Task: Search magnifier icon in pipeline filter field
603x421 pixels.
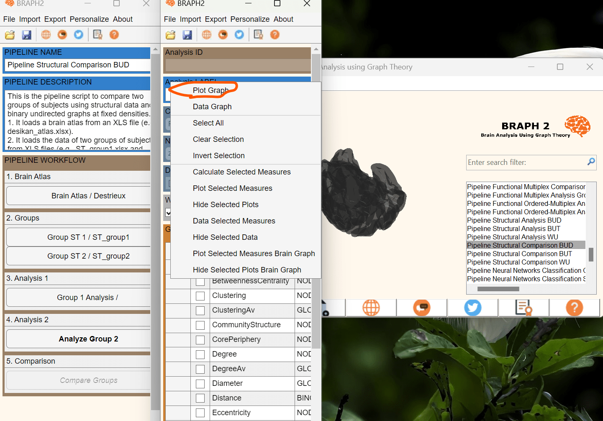Action: (591, 162)
